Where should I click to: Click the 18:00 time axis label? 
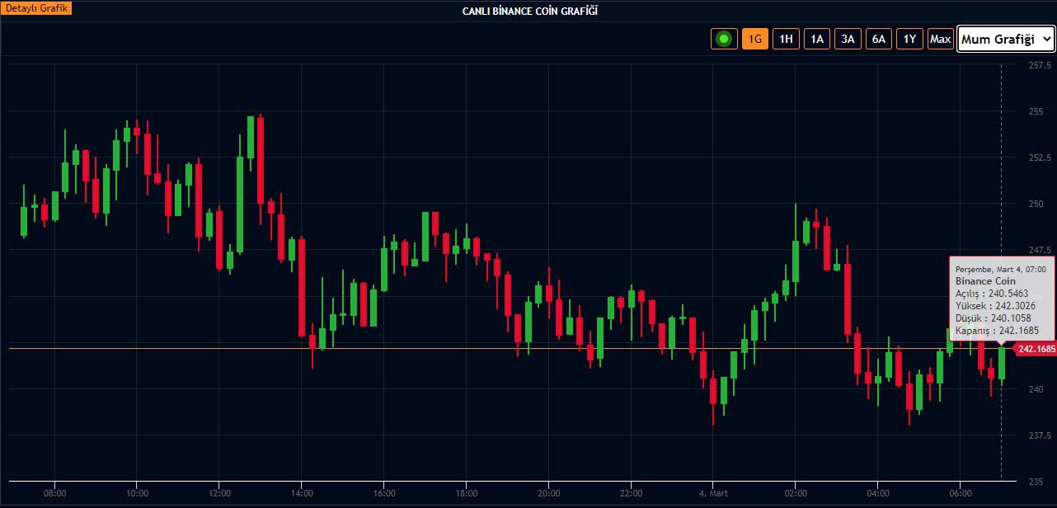[x=466, y=493]
